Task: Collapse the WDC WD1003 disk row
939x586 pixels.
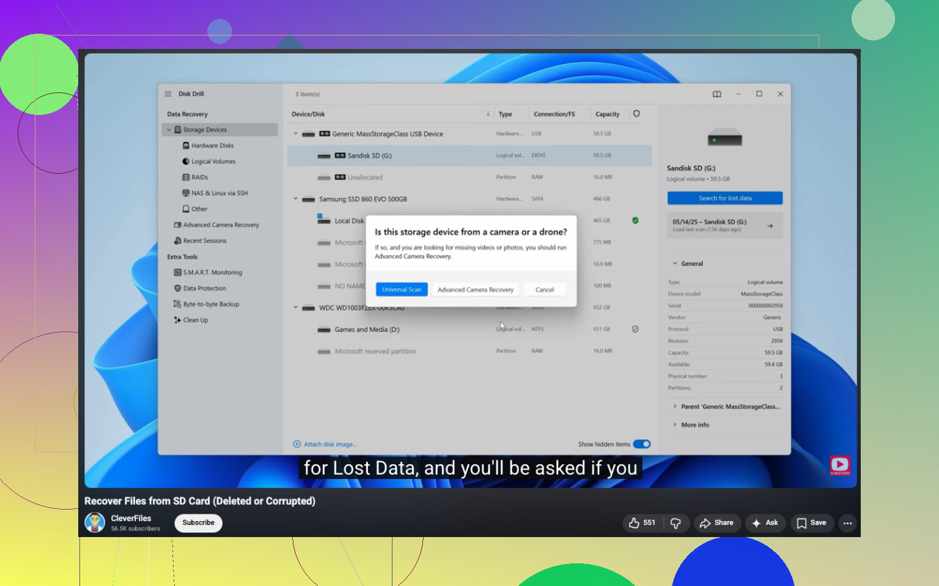Action: coord(296,308)
